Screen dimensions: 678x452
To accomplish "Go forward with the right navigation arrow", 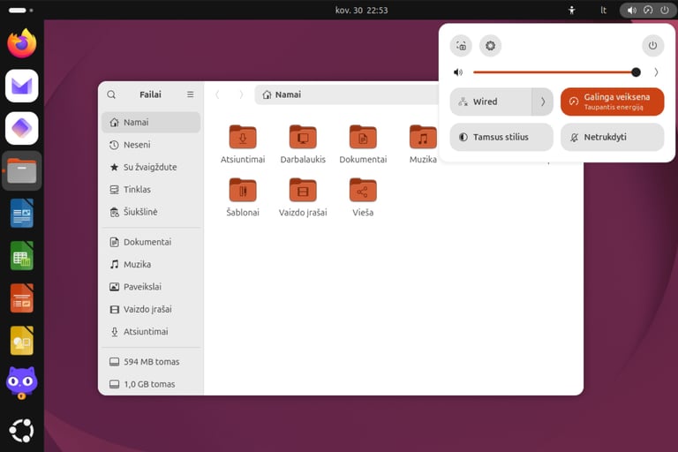I will [x=241, y=94].
